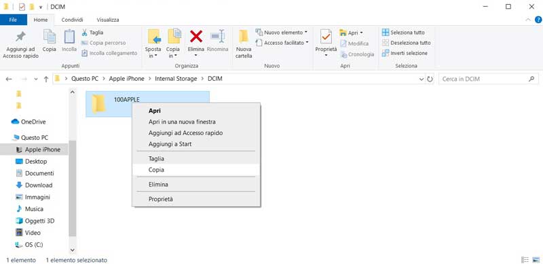The width and height of the screenshot is (543, 264).
Task: Go back with the left arrow
Action: [9, 79]
